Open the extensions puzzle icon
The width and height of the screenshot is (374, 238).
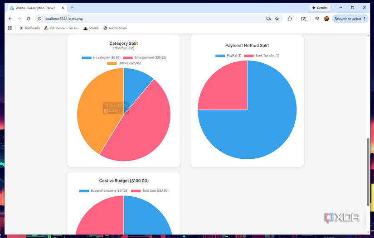coord(290,19)
